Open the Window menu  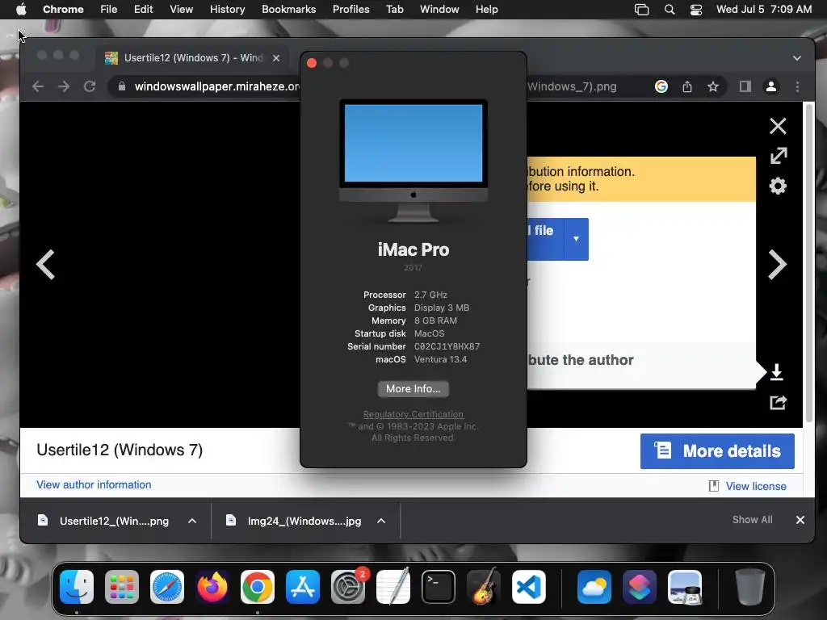point(439,10)
